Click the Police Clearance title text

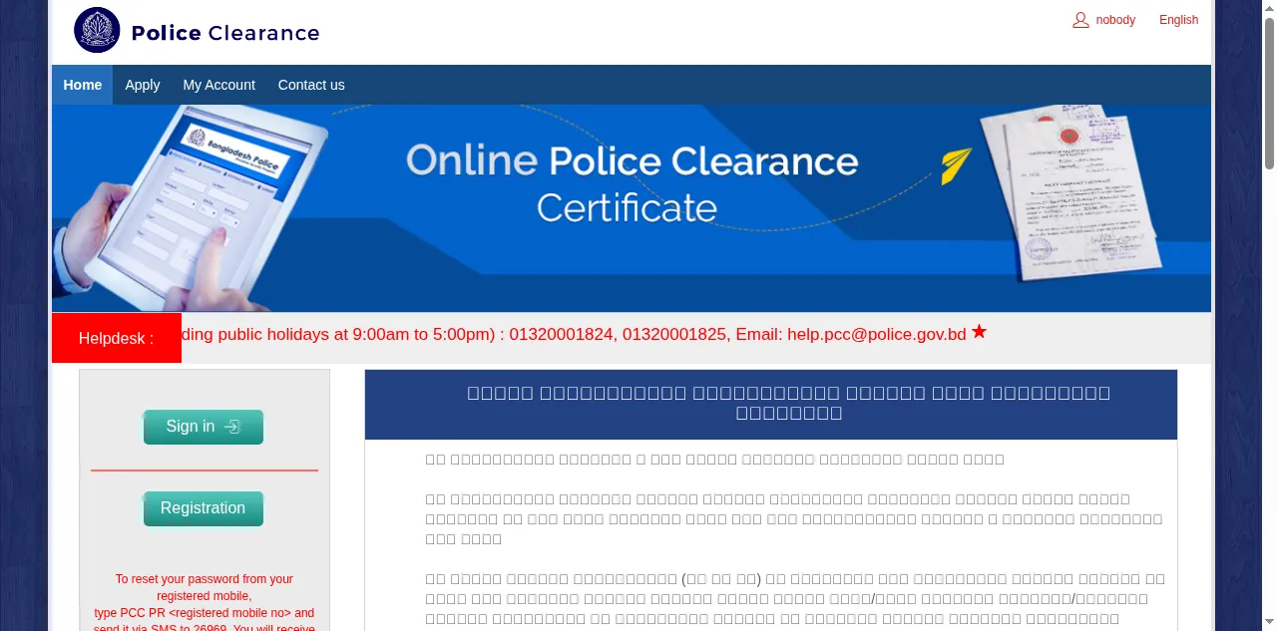click(x=225, y=33)
